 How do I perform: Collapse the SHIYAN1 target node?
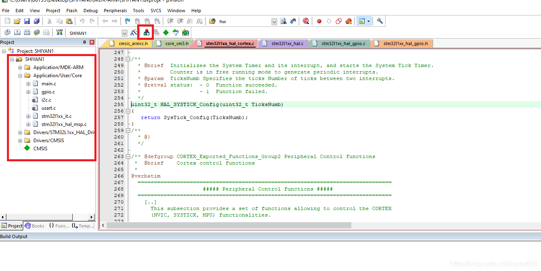coord(12,59)
